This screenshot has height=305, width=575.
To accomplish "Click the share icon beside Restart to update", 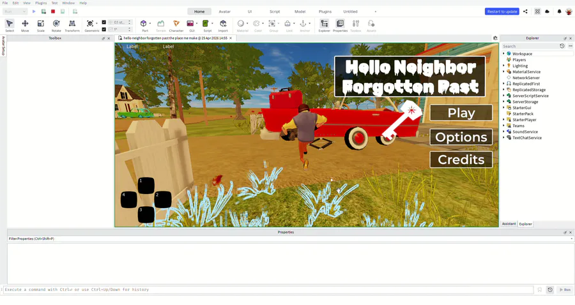I will point(525,11).
